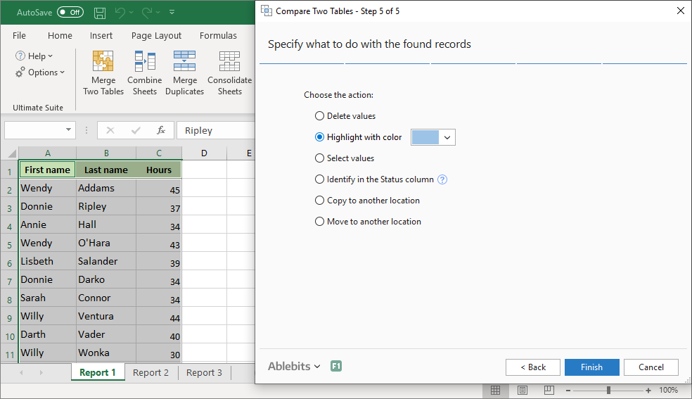Viewport: 692px width, 399px height.
Task: Switch to Report 3 sheet tab
Action: point(204,372)
